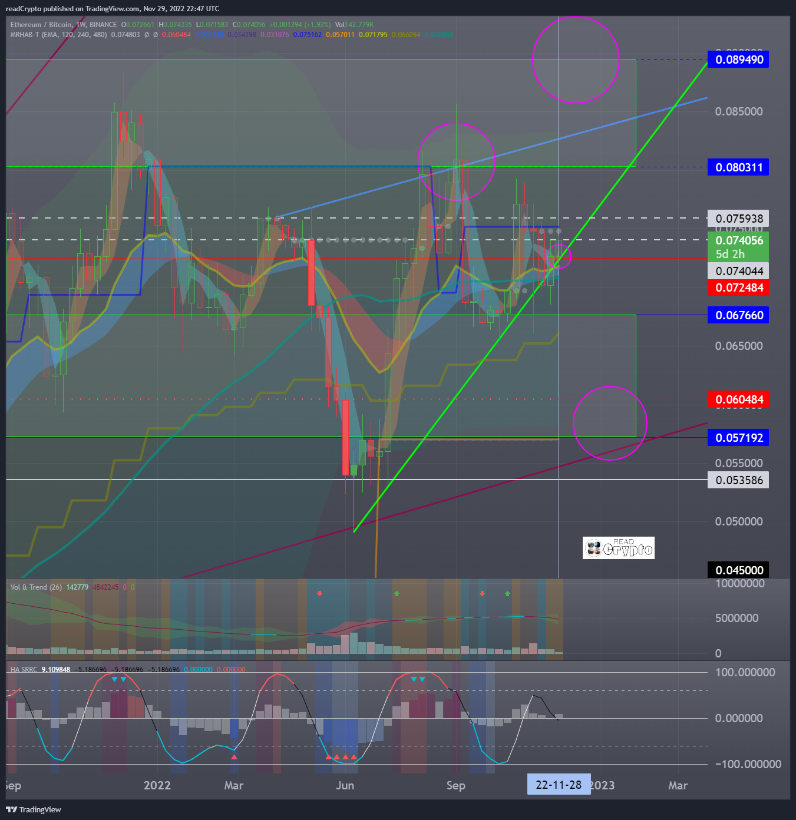Select the 'Ethereum / Bitcoin, 1W, BINANCE' symbol title
This screenshot has height=820, width=796.
pos(64,25)
